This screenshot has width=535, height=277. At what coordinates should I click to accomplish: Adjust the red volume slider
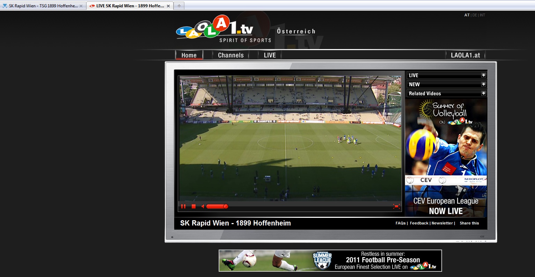click(217, 206)
